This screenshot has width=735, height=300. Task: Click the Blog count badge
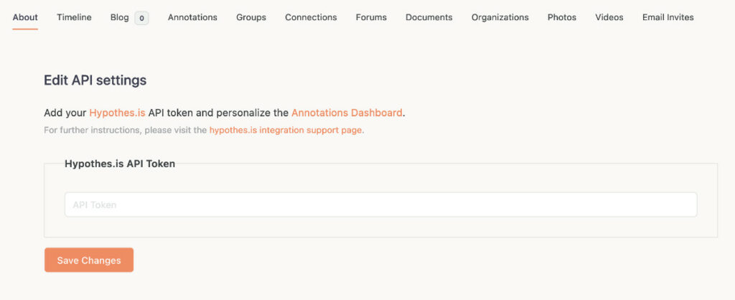(x=141, y=18)
